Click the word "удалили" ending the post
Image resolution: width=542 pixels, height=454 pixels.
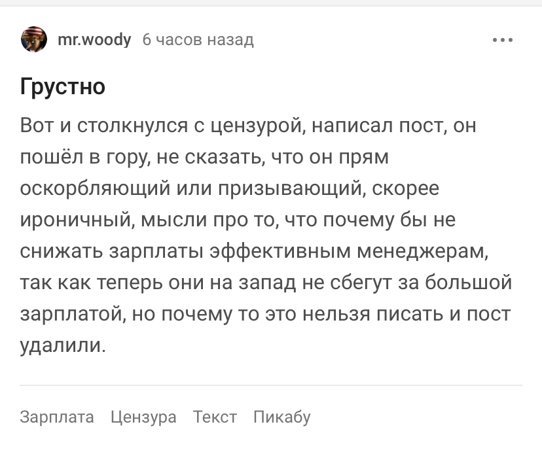pyautogui.click(x=62, y=346)
